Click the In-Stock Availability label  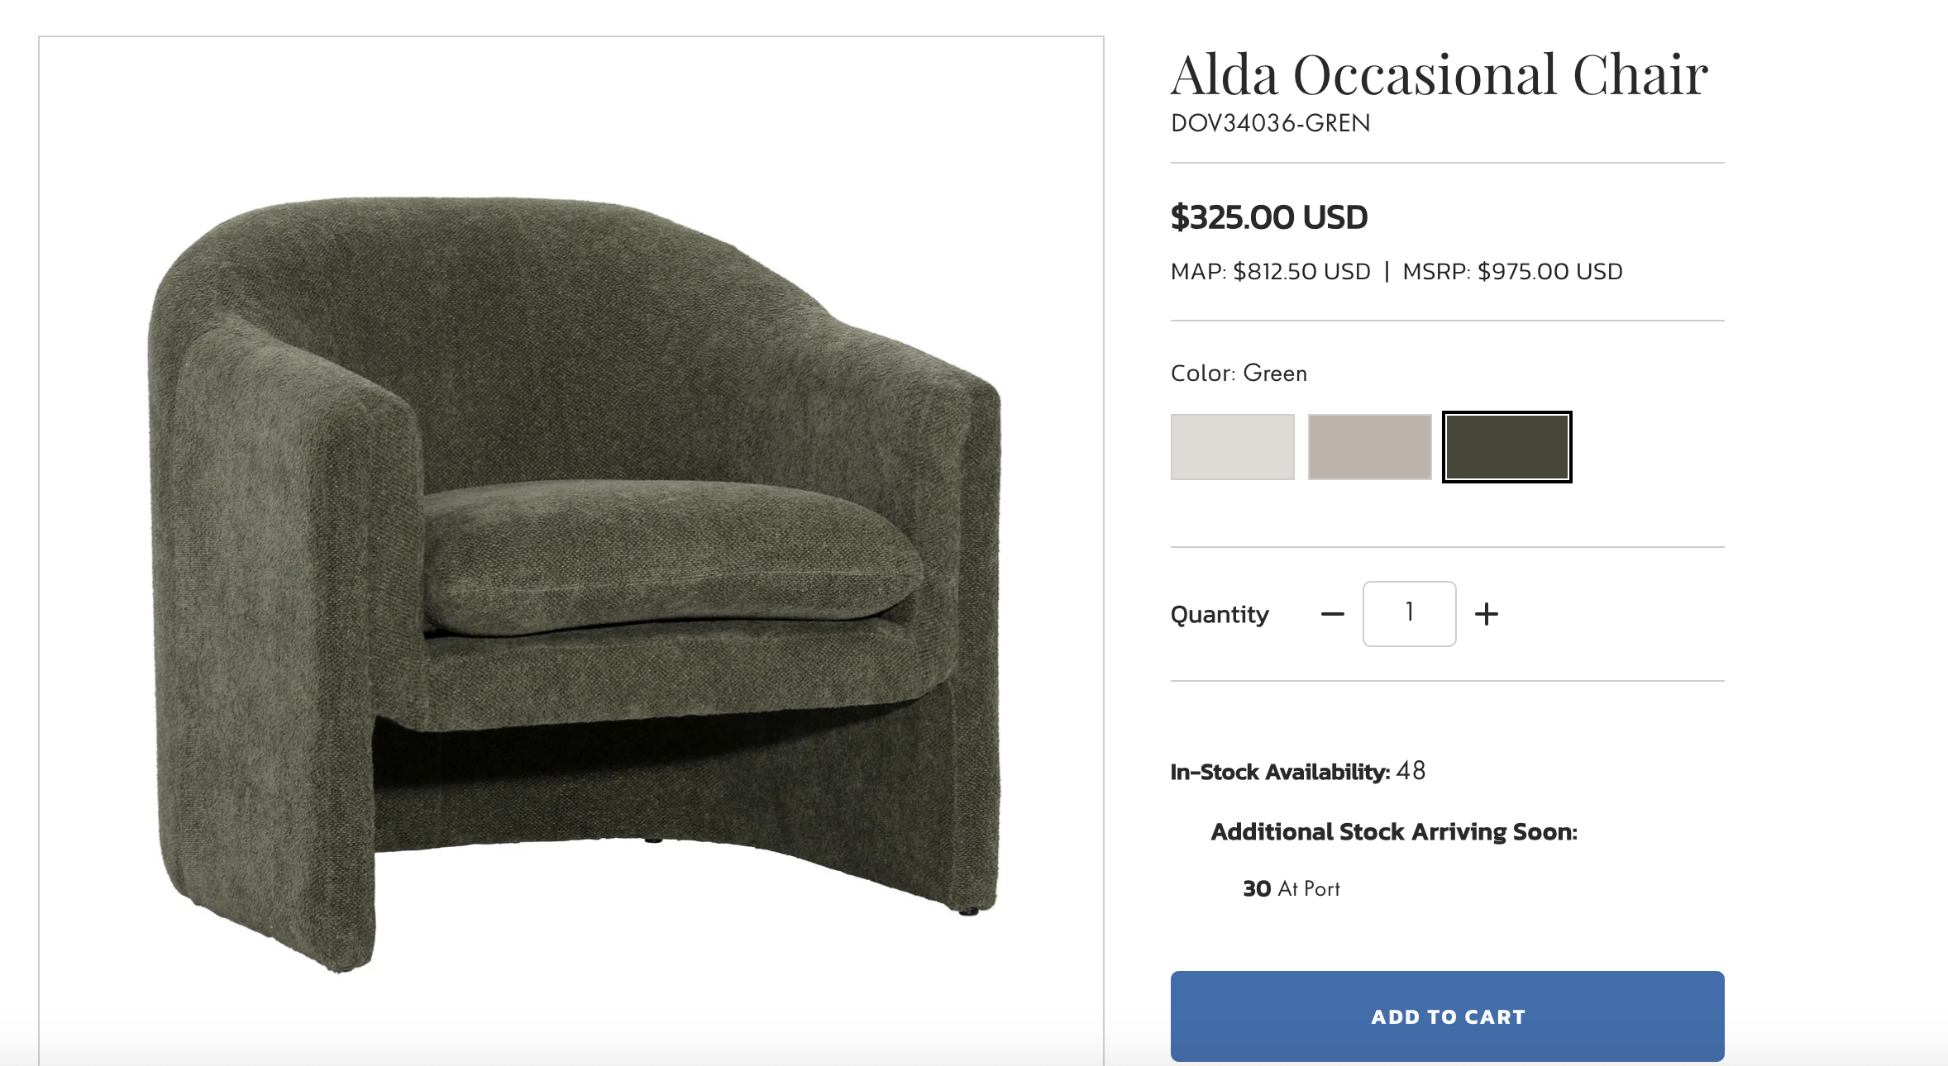(x=1280, y=772)
